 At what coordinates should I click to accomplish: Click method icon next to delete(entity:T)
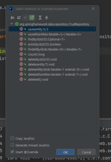[x=21, y=64]
